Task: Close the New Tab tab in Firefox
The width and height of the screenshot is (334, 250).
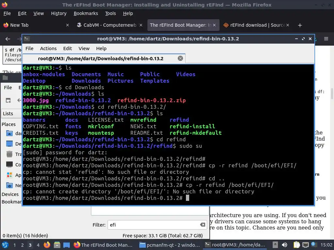Action: [68, 25]
